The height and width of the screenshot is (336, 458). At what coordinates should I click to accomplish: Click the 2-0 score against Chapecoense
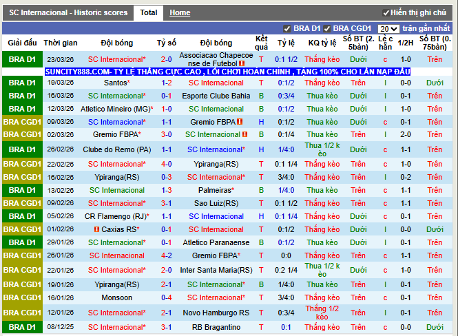[167, 59]
